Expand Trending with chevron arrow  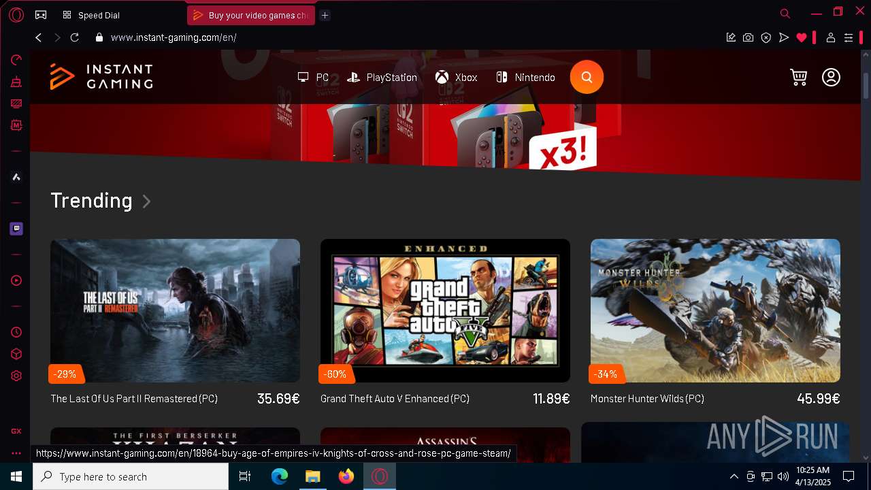[146, 201]
